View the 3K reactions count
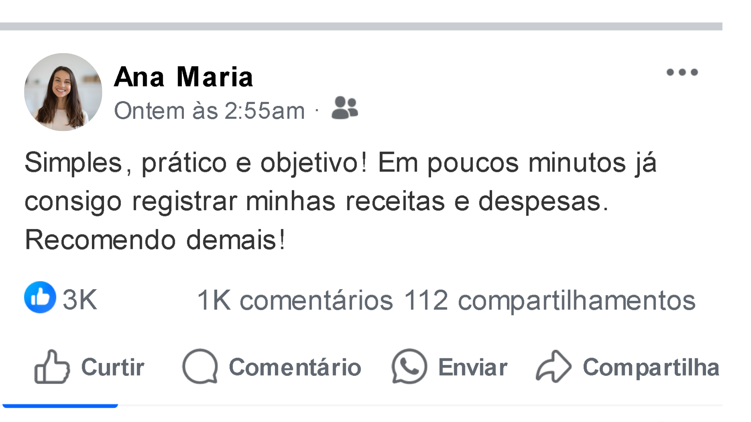751x422 pixels. [x=80, y=300]
